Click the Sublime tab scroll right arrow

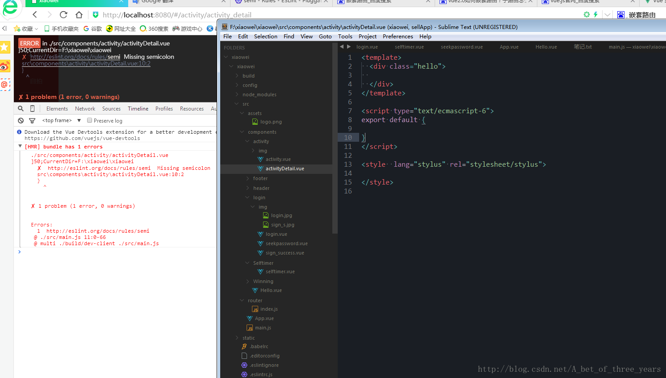[349, 46]
